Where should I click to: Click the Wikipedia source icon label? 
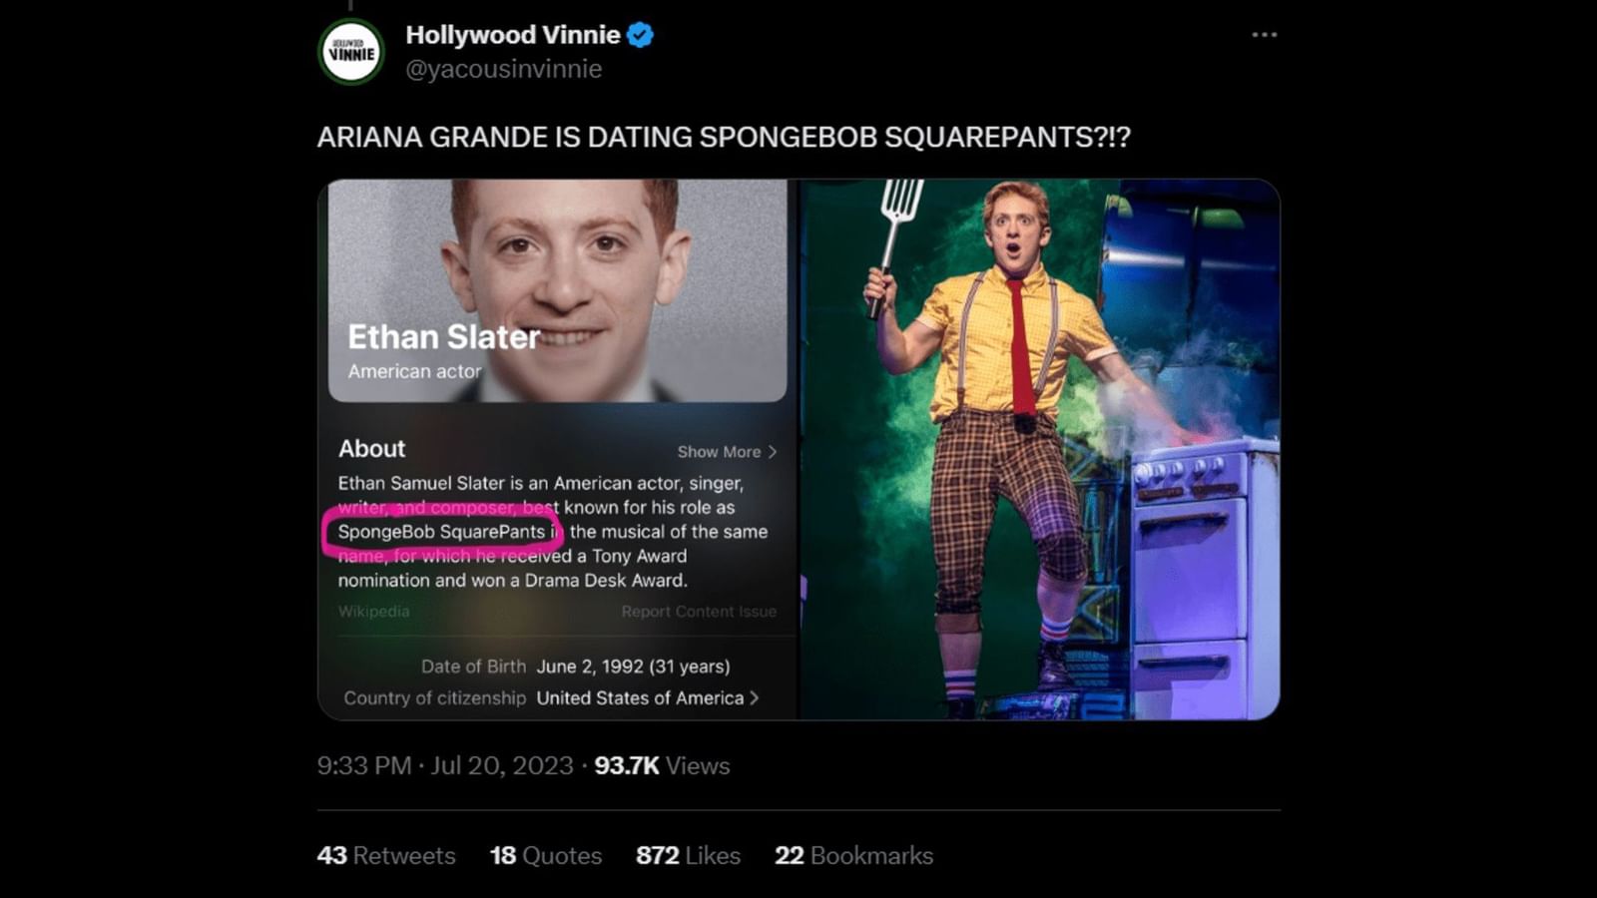click(x=373, y=612)
